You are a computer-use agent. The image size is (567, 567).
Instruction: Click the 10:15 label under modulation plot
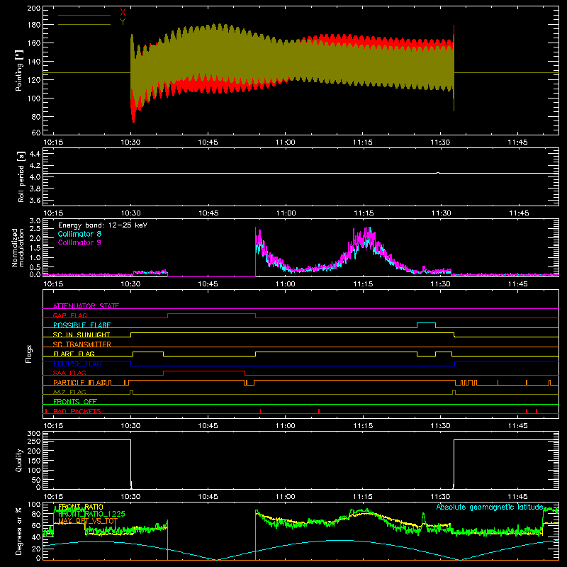[x=53, y=284]
